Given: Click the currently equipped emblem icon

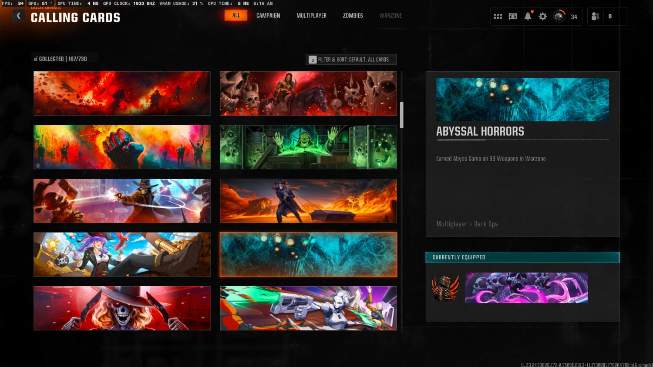Looking at the screenshot, I should tap(445, 288).
